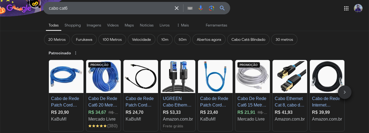369x133 pixels.
Task: Clear the search box with the X icon
Action: pos(177,8)
